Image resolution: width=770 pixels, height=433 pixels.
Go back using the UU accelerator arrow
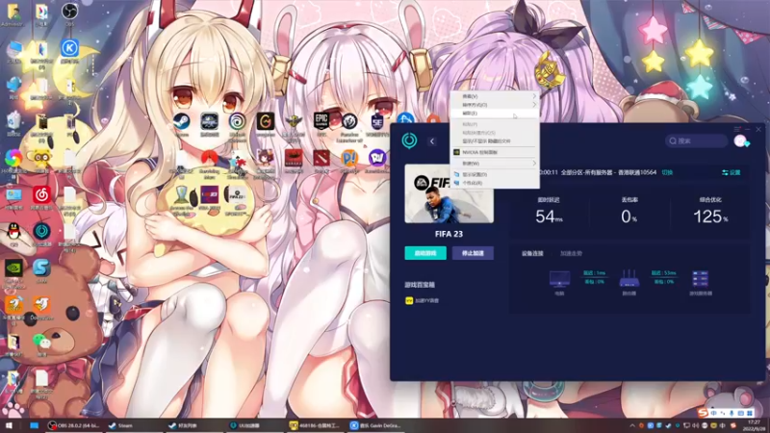pyautogui.click(x=432, y=141)
